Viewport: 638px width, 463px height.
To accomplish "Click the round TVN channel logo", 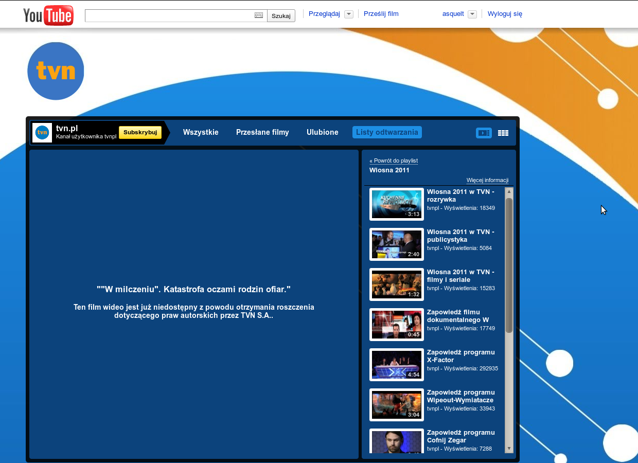I will click(56, 71).
